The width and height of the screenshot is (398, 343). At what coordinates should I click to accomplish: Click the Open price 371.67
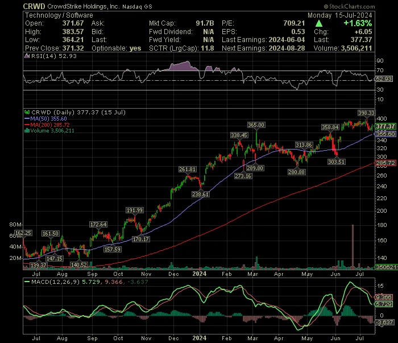click(x=73, y=23)
